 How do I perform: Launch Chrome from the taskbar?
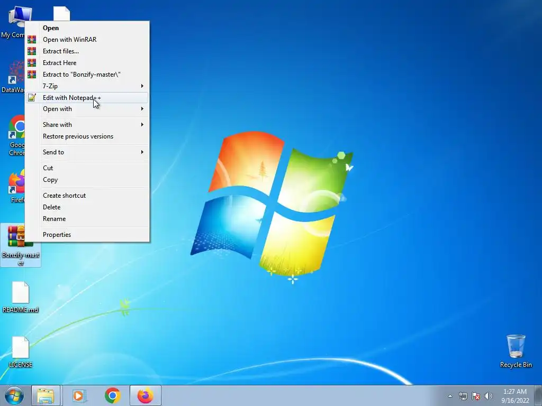tap(113, 395)
